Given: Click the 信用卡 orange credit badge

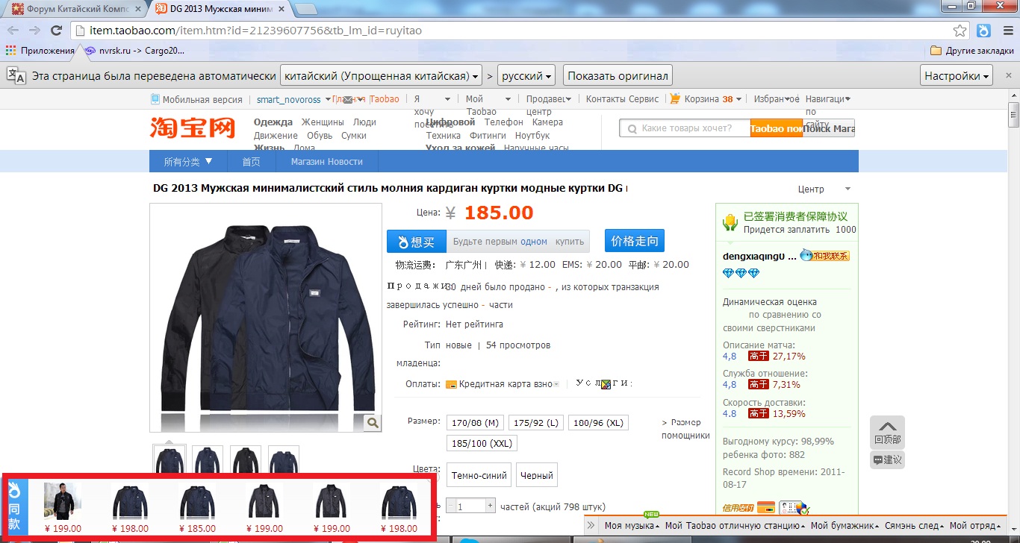Looking at the screenshot, I should click(737, 508).
